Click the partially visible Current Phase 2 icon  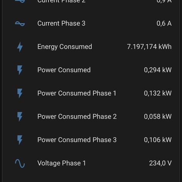pos(20,1)
